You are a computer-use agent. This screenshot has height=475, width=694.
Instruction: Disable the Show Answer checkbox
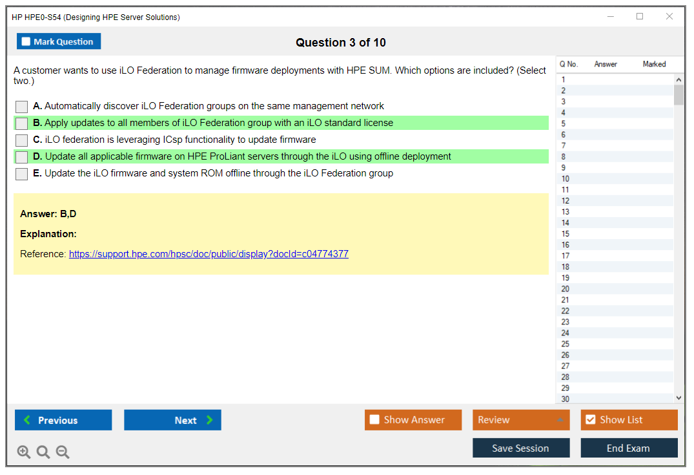click(x=374, y=419)
